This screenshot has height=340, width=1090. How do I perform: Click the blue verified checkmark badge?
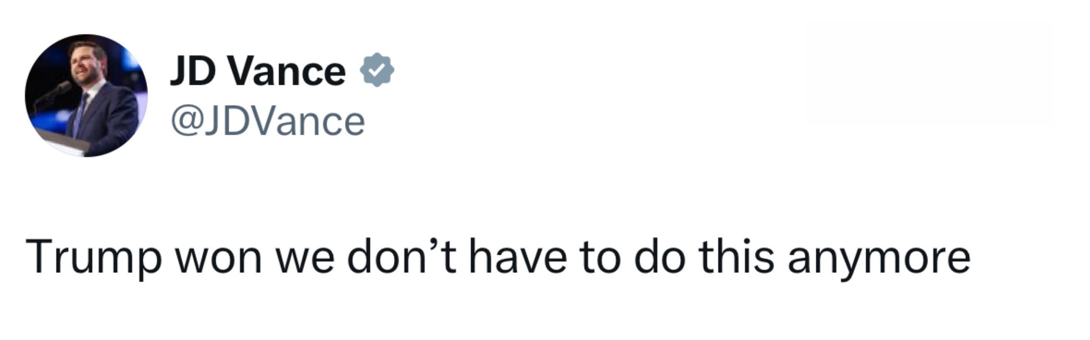(x=377, y=70)
